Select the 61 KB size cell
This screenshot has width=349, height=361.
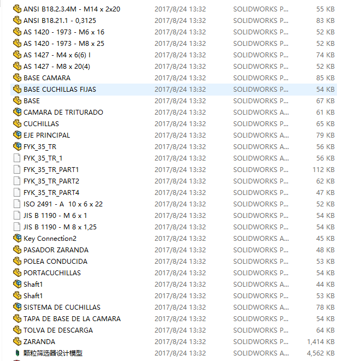pos(326,112)
